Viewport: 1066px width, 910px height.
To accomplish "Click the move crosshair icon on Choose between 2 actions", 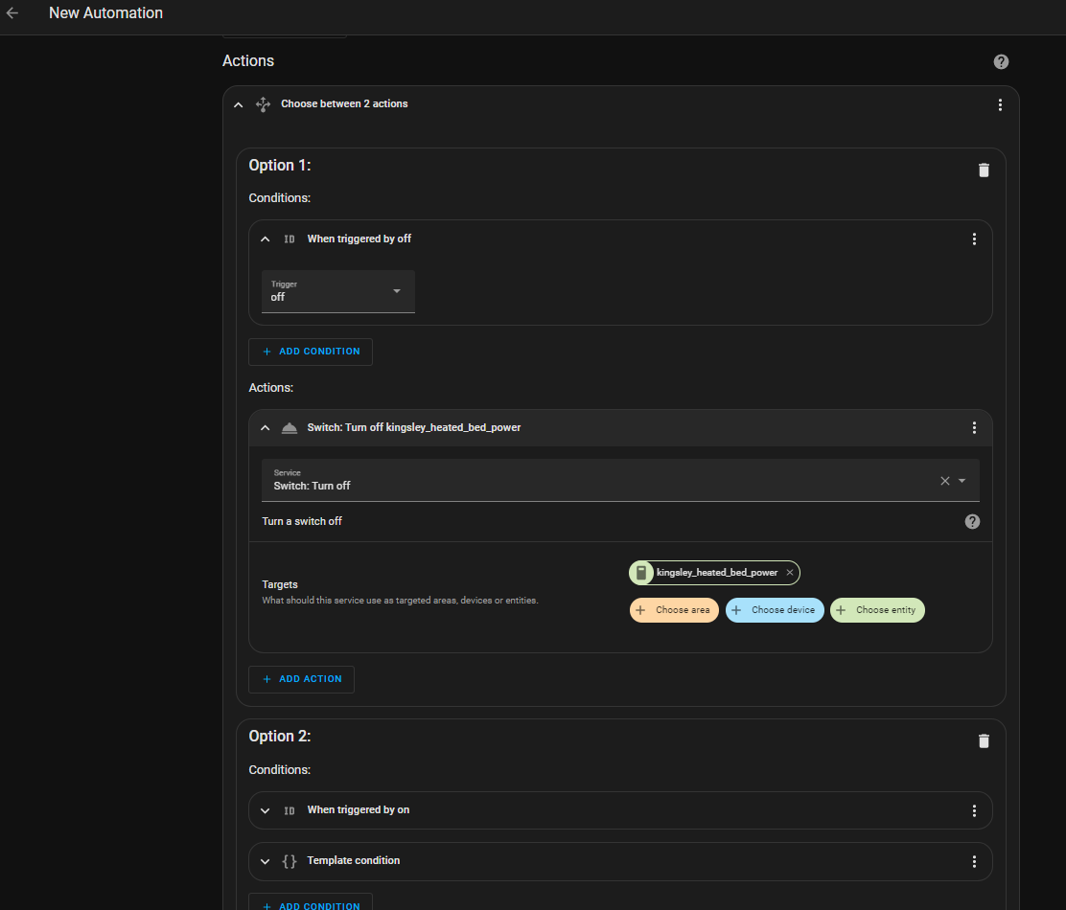I will pyautogui.click(x=263, y=104).
